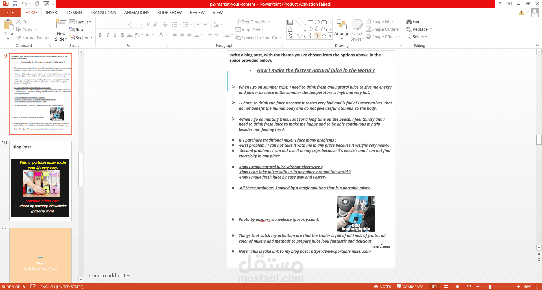Open the Text Direction dropdown
The image size is (542, 290).
click(253, 22)
